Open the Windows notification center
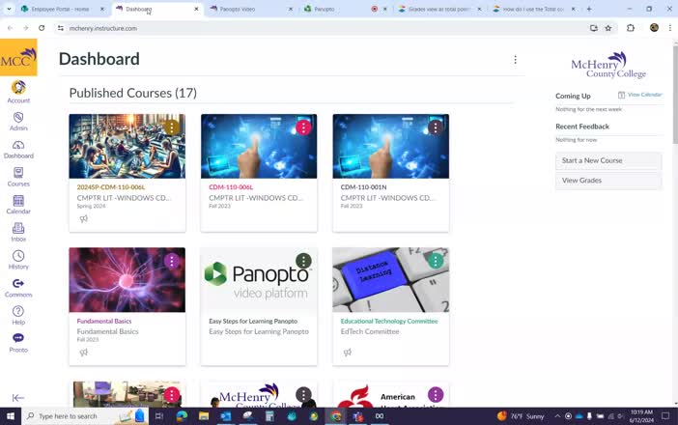This screenshot has width=678, height=425. (665, 416)
